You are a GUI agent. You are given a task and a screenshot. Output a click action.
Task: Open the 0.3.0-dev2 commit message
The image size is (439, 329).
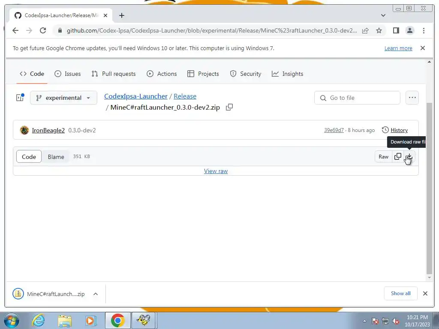tap(82, 130)
